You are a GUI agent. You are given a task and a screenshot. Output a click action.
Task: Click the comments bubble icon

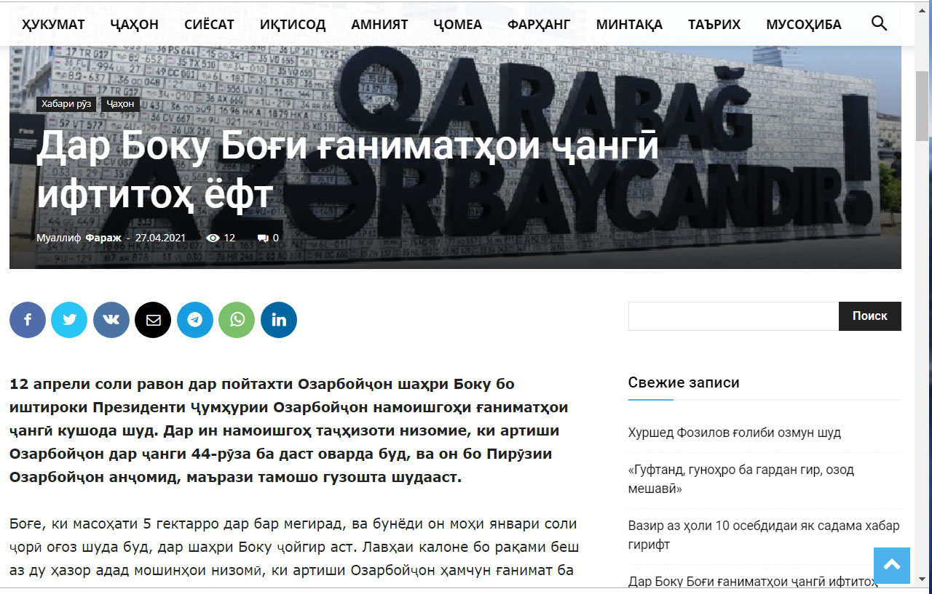point(263,238)
